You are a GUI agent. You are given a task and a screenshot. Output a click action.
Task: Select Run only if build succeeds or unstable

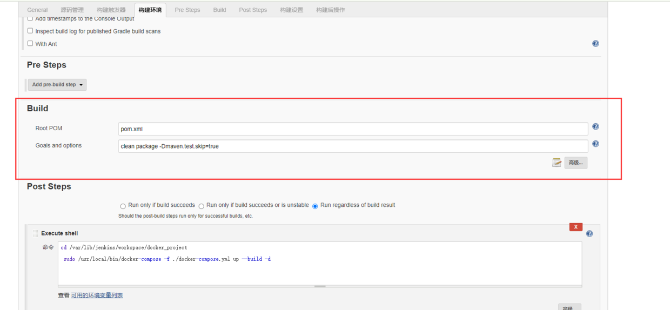(x=201, y=206)
